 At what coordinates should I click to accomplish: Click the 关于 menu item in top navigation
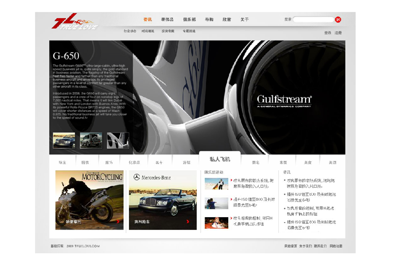[244, 19]
